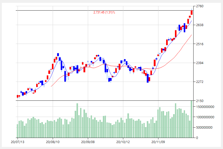Viewport: 223px width, 149px height.
Task: Click the tallest volume bar at far right
Action: pos(191,119)
